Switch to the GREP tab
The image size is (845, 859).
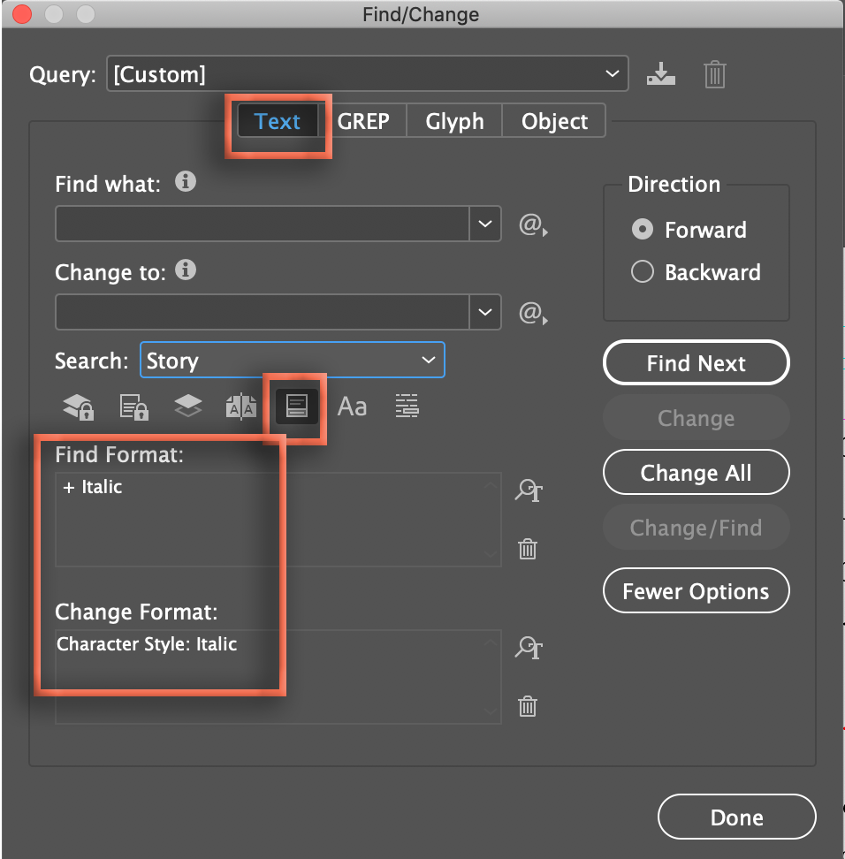[364, 121]
